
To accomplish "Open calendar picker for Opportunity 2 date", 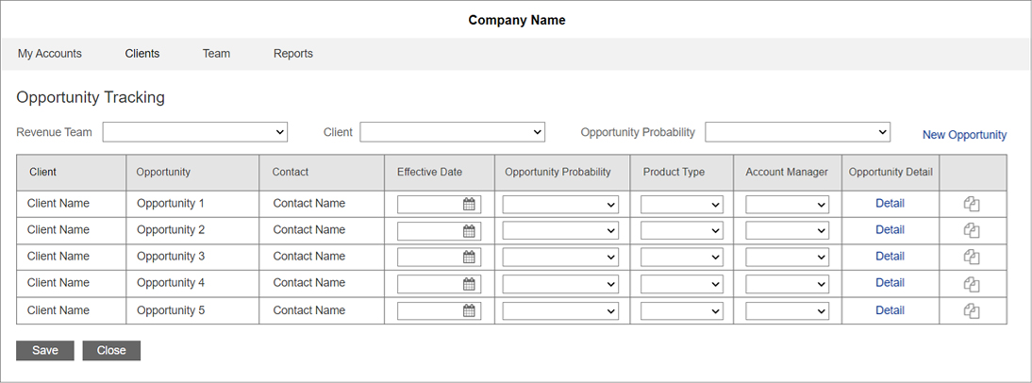I will point(469,230).
